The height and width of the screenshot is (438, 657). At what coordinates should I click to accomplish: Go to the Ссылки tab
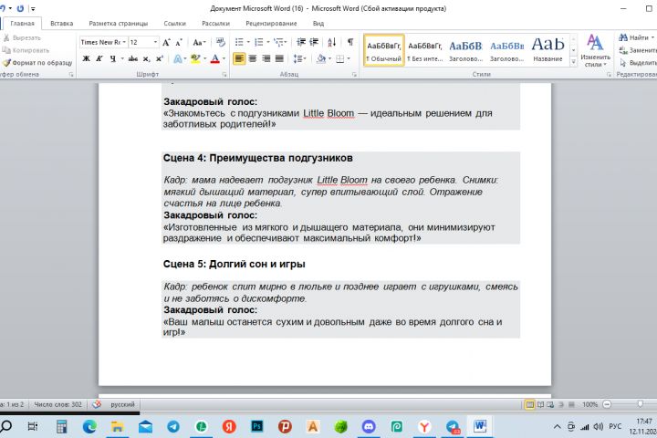click(x=174, y=24)
